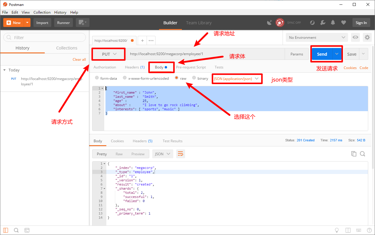Click the heart icon in header
The image size is (375, 235).
344,23
